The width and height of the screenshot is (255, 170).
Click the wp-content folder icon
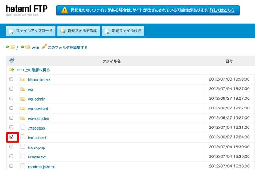[23, 108]
